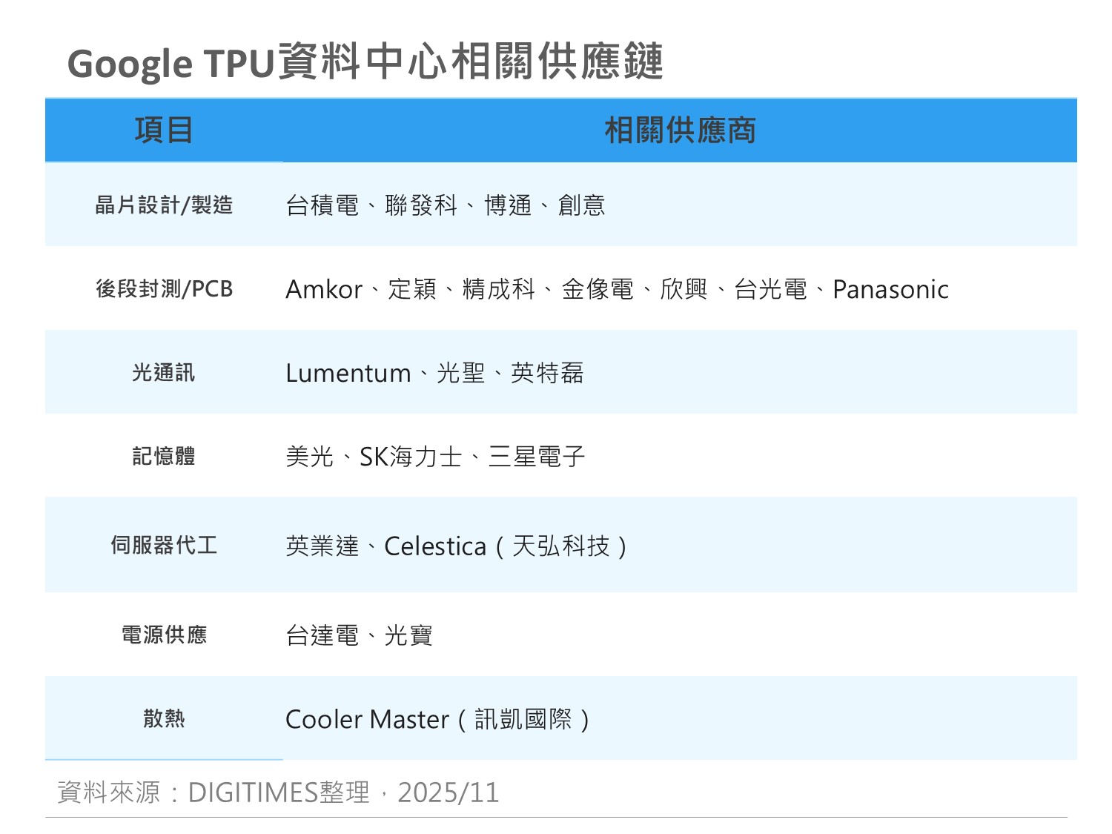This screenshot has height=834, width=1112.
Task: Select the "電源供應" row label
Action: click(164, 635)
